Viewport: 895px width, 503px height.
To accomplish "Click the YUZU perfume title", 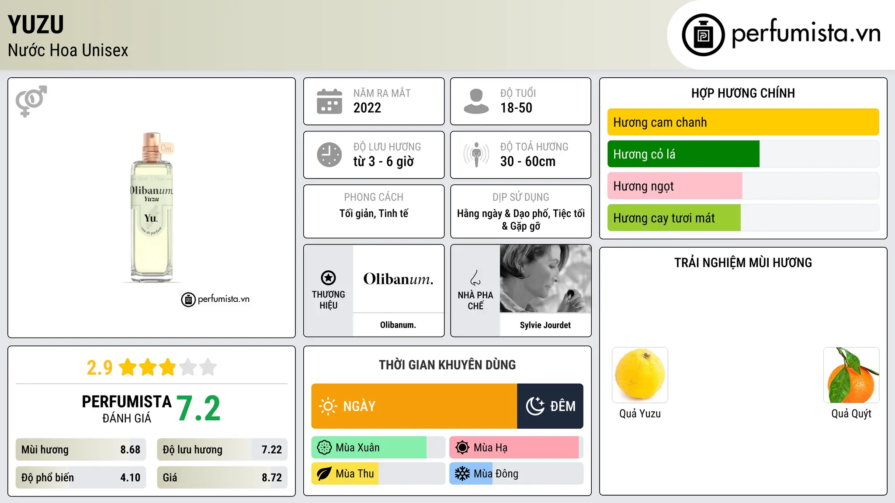I will [36, 24].
